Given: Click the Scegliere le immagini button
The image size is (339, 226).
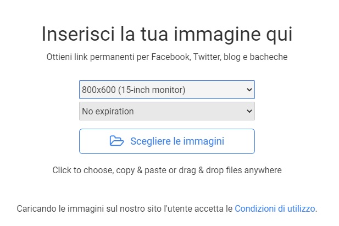Looking at the screenshot, I should 167,141.
